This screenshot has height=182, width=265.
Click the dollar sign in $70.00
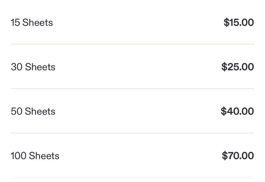(x=225, y=156)
